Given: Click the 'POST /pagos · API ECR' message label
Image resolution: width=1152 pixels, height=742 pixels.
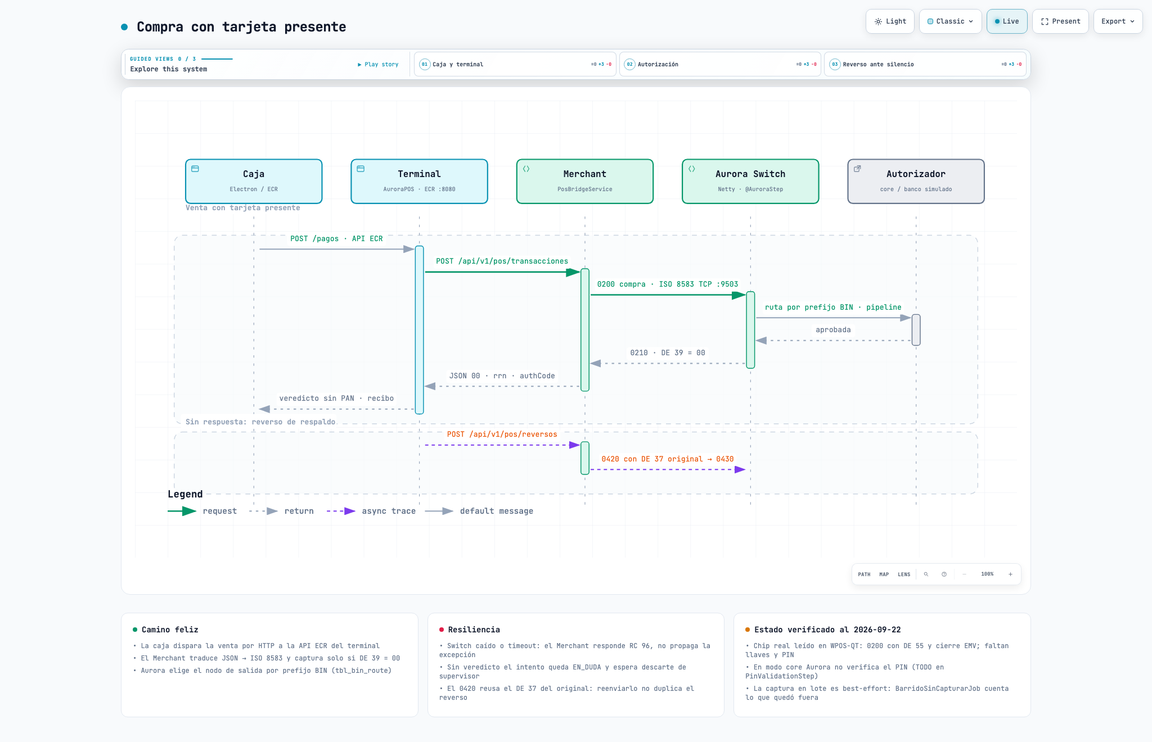Looking at the screenshot, I should pyautogui.click(x=336, y=238).
